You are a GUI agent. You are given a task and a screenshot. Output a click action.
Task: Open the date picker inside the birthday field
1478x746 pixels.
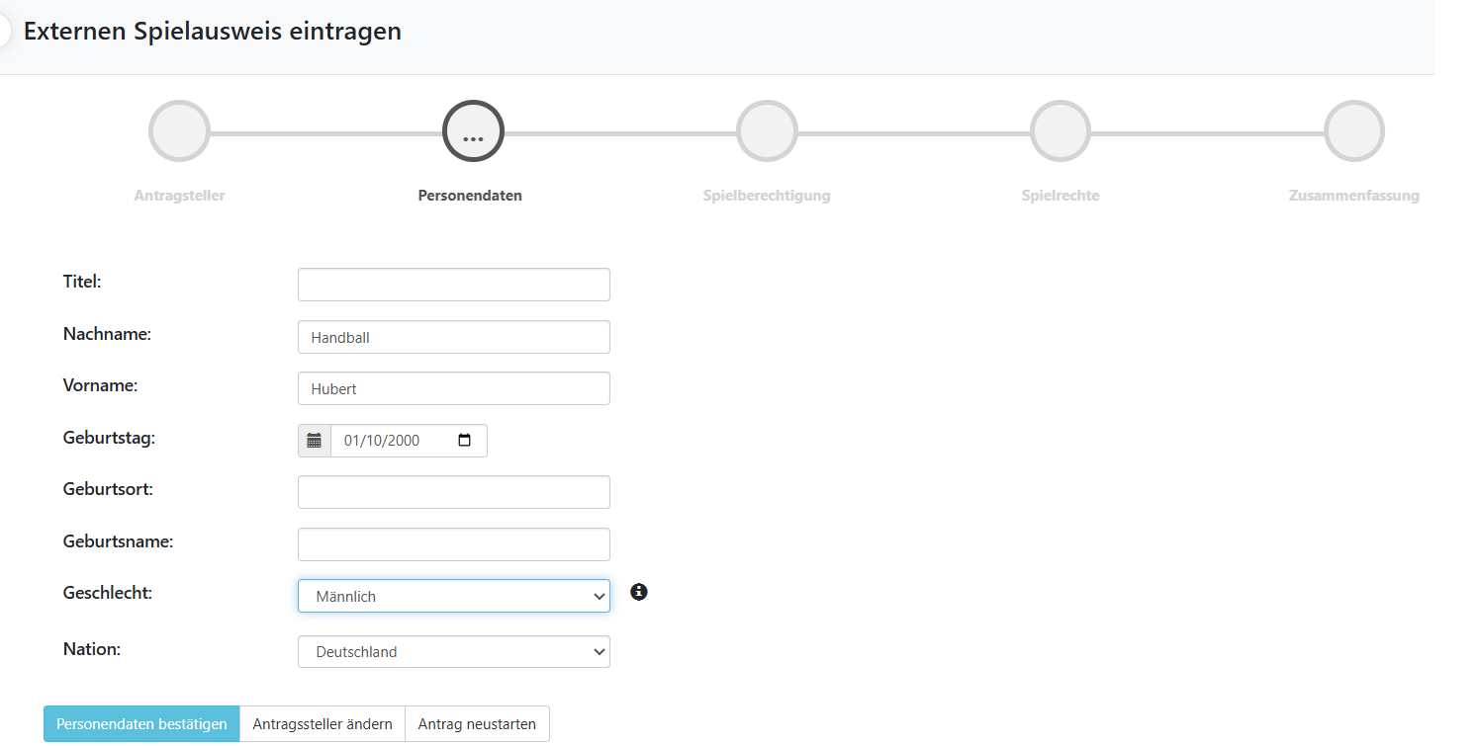point(465,441)
